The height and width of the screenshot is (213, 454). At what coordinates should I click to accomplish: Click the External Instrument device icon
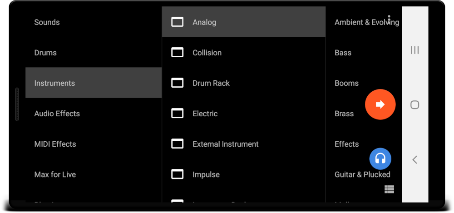[177, 144]
